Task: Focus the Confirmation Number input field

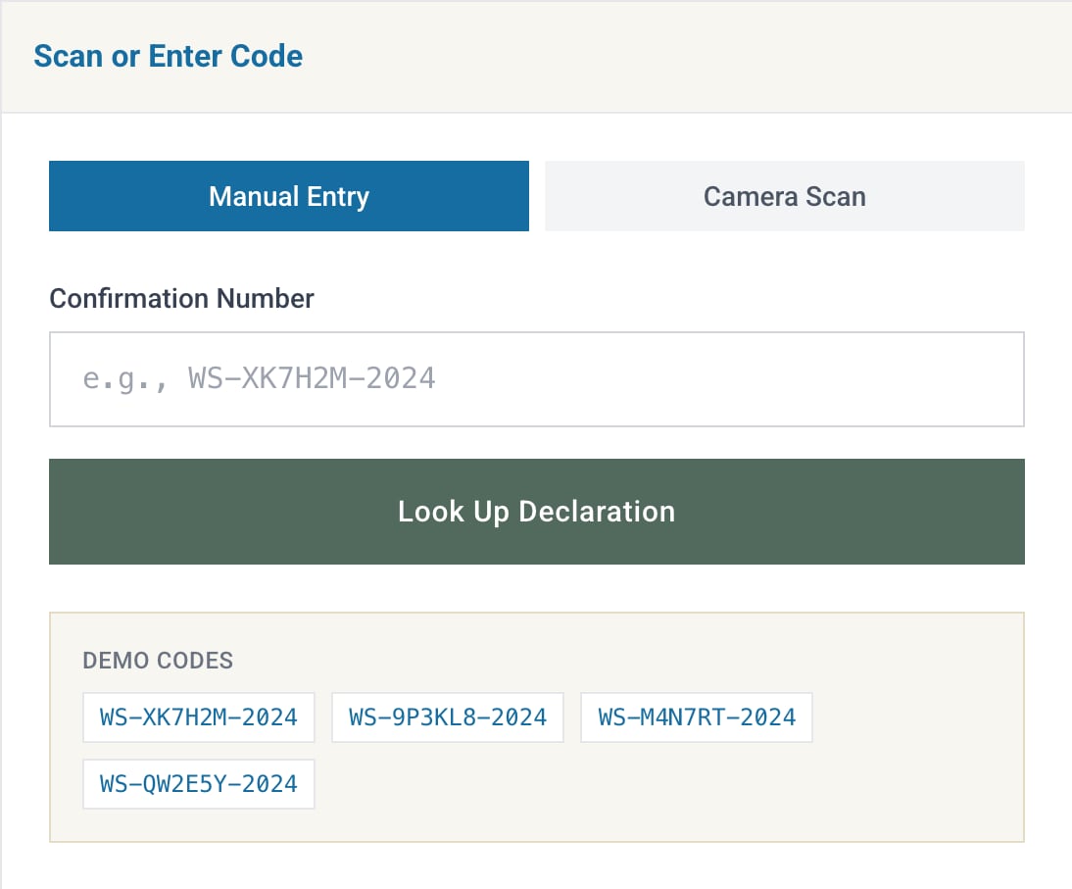Action: (x=537, y=379)
